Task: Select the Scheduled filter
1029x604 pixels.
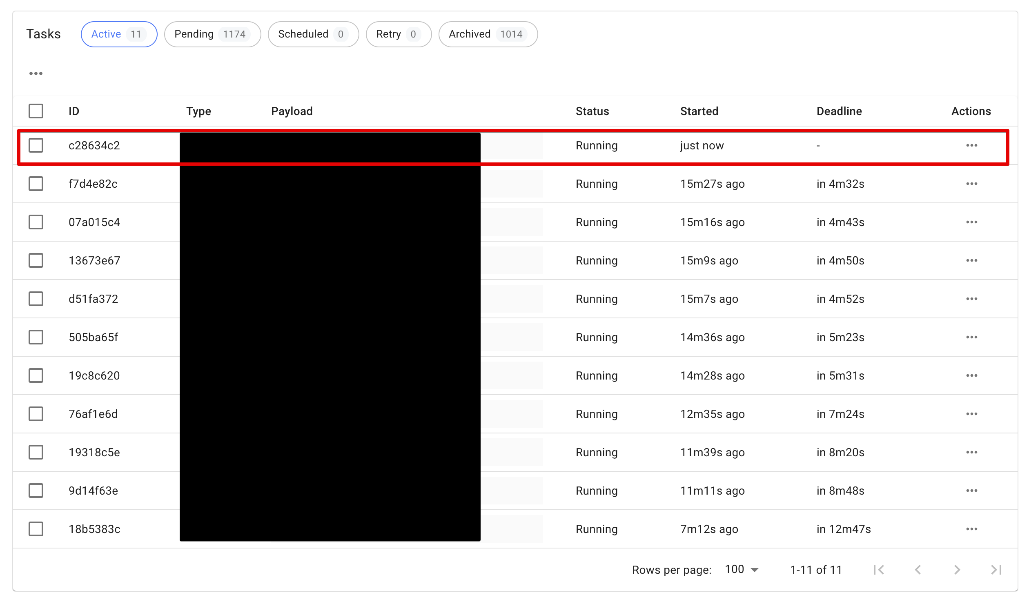Action: (x=313, y=34)
